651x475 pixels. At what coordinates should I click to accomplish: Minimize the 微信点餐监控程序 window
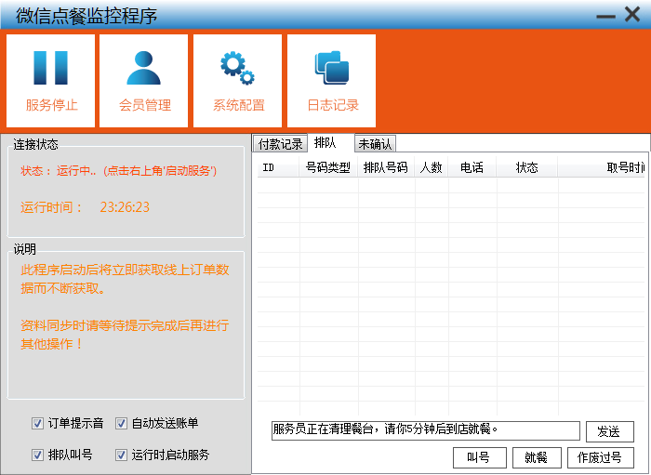tap(605, 17)
